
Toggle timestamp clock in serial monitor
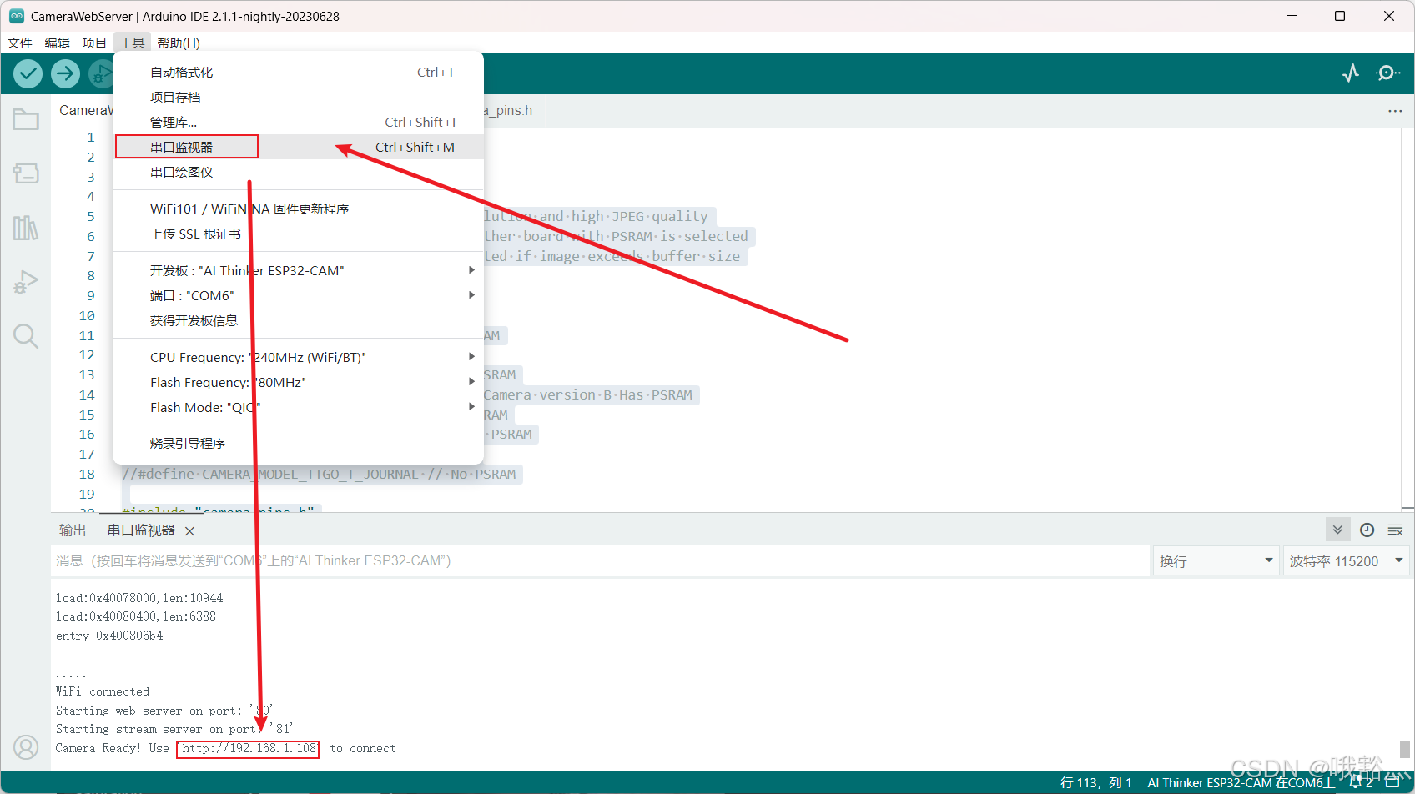(1367, 530)
